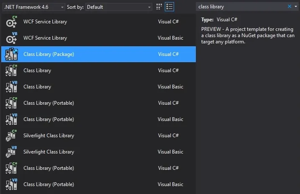Switch to medium icons list view
300x194 pixels.
pyautogui.click(x=169, y=7)
